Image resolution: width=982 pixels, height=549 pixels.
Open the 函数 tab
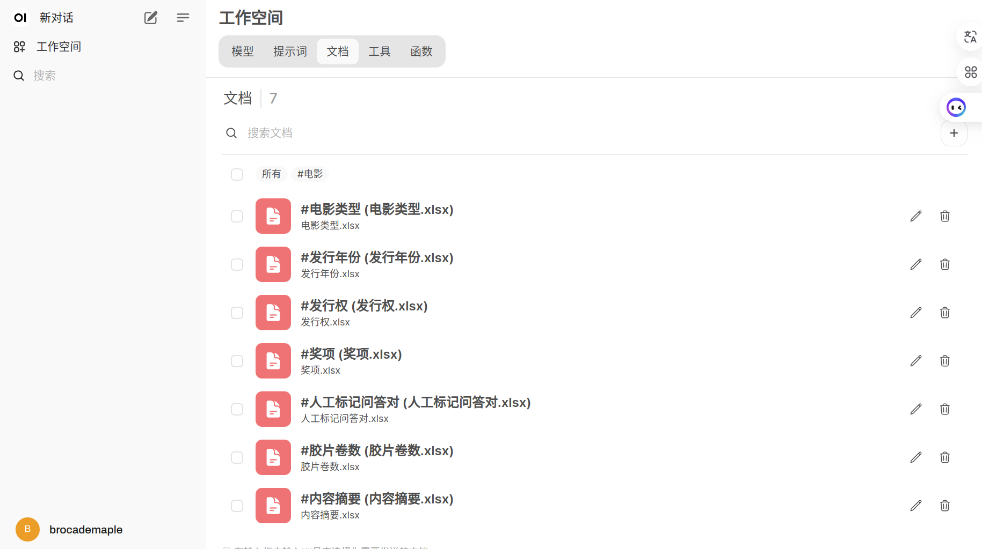[421, 51]
